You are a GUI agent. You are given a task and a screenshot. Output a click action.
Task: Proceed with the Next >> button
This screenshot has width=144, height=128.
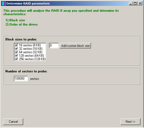130,122
